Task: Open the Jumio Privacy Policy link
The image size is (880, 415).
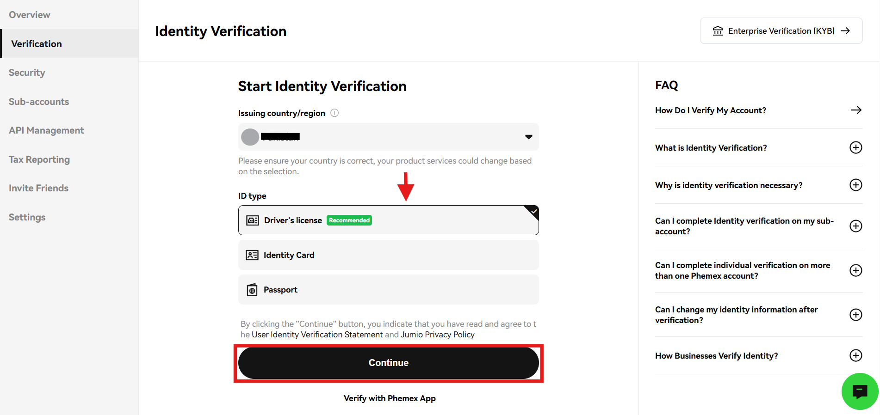Action: tap(437, 334)
